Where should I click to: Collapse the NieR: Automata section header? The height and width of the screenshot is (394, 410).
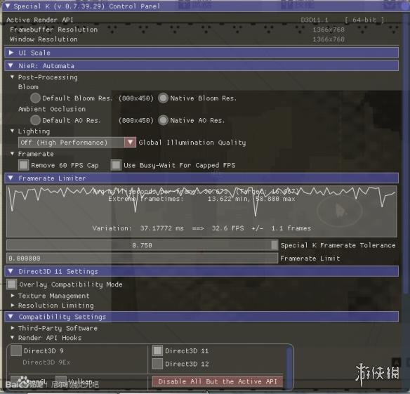pos(201,66)
